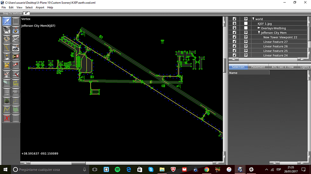Click the Name column header

point(249,73)
